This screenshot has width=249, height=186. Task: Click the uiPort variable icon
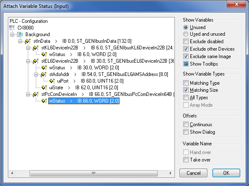pos(52,81)
